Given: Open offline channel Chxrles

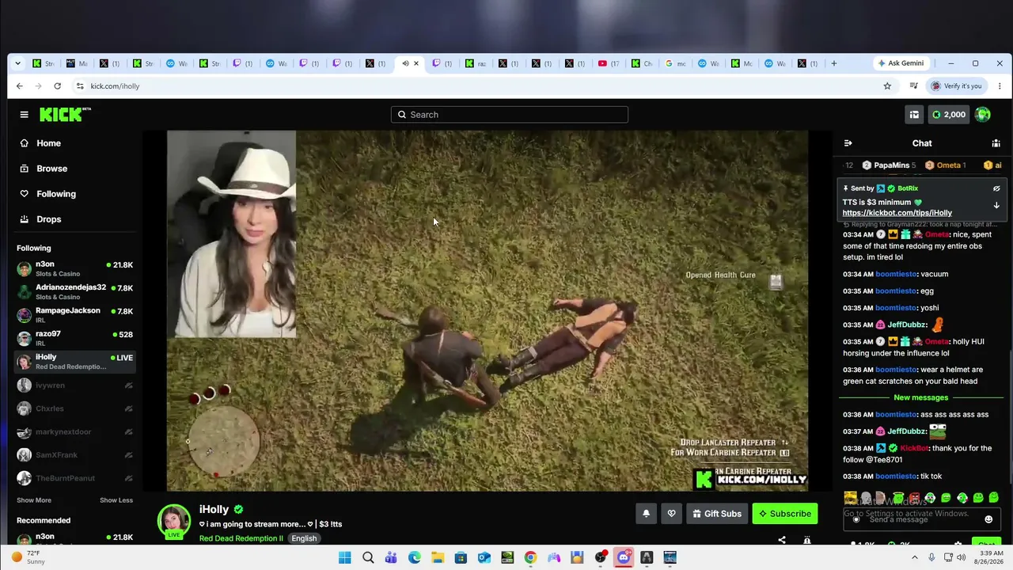Looking at the screenshot, I should [75, 408].
